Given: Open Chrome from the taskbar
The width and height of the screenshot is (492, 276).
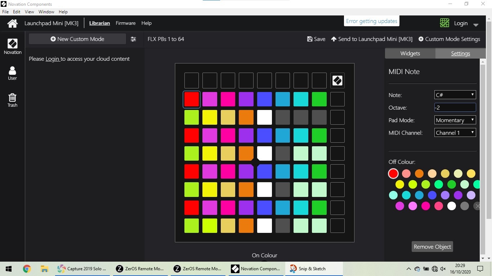Looking at the screenshot, I should pyautogui.click(x=27, y=269).
